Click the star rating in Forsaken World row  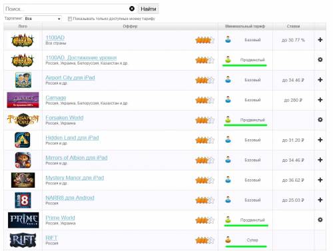click(x=204, y=120)
